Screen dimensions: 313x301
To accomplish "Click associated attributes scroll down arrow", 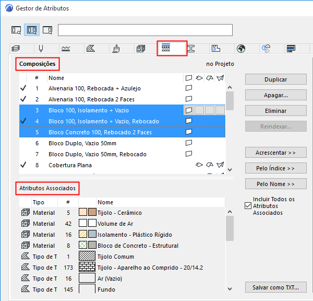I will [x=230, y=289].
